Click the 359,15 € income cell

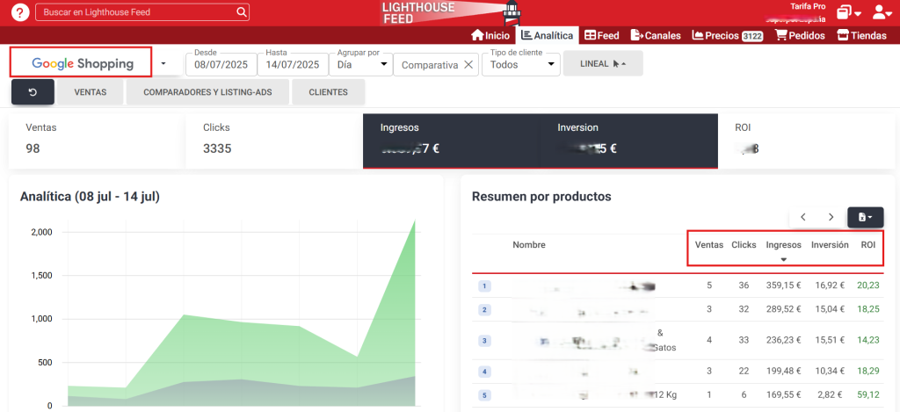783,286
